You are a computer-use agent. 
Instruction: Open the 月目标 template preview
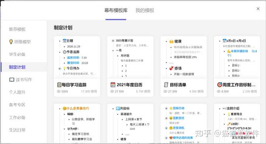[130, 123]
